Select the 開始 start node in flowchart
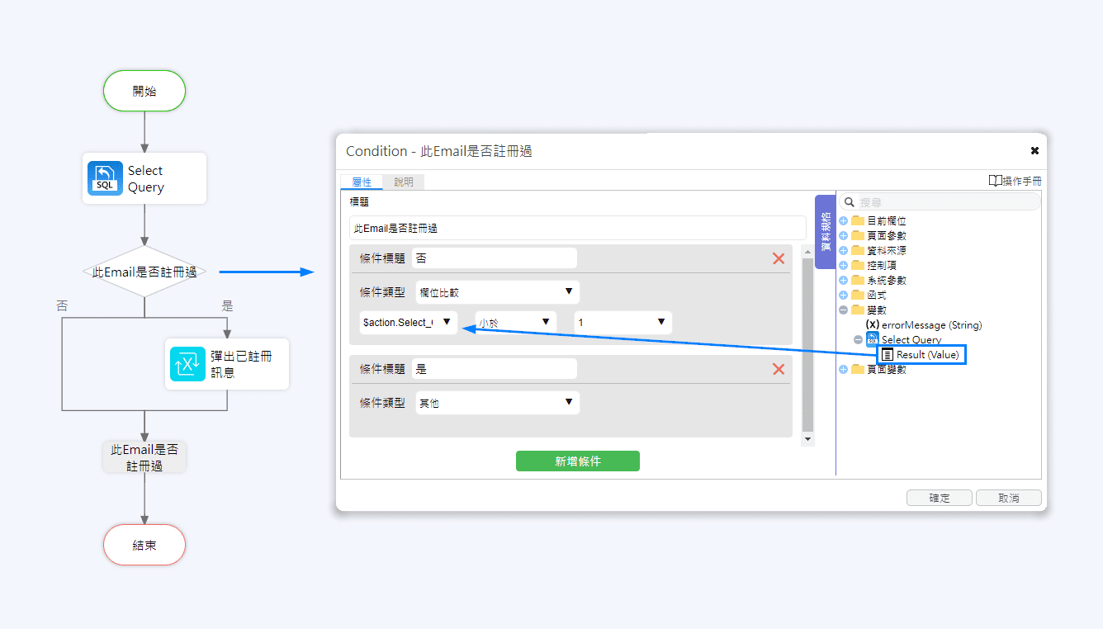 [x=144, y=91]
